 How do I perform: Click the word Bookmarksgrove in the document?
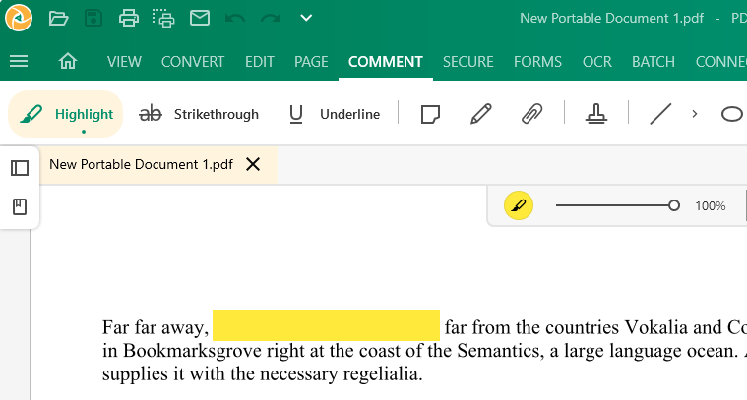point(193,351)
